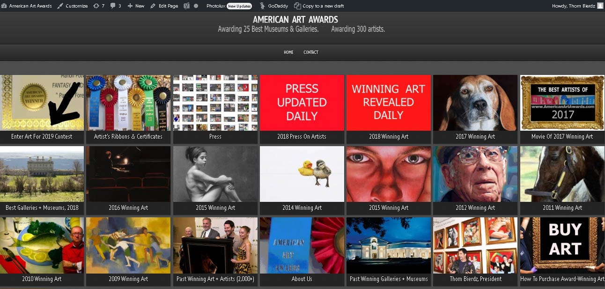The width and height of the screenshot is (605, 289).
Task: Go to the HOME navigation link
Action: 288,52
